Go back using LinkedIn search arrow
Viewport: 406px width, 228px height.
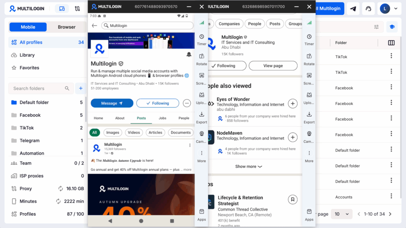[94, 25]
